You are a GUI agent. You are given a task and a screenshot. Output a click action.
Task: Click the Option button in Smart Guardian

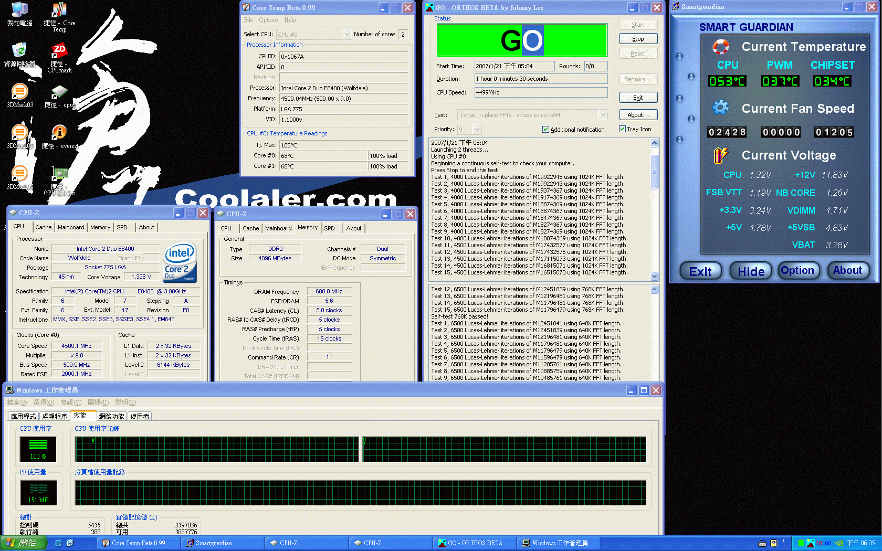pos(797,271)
